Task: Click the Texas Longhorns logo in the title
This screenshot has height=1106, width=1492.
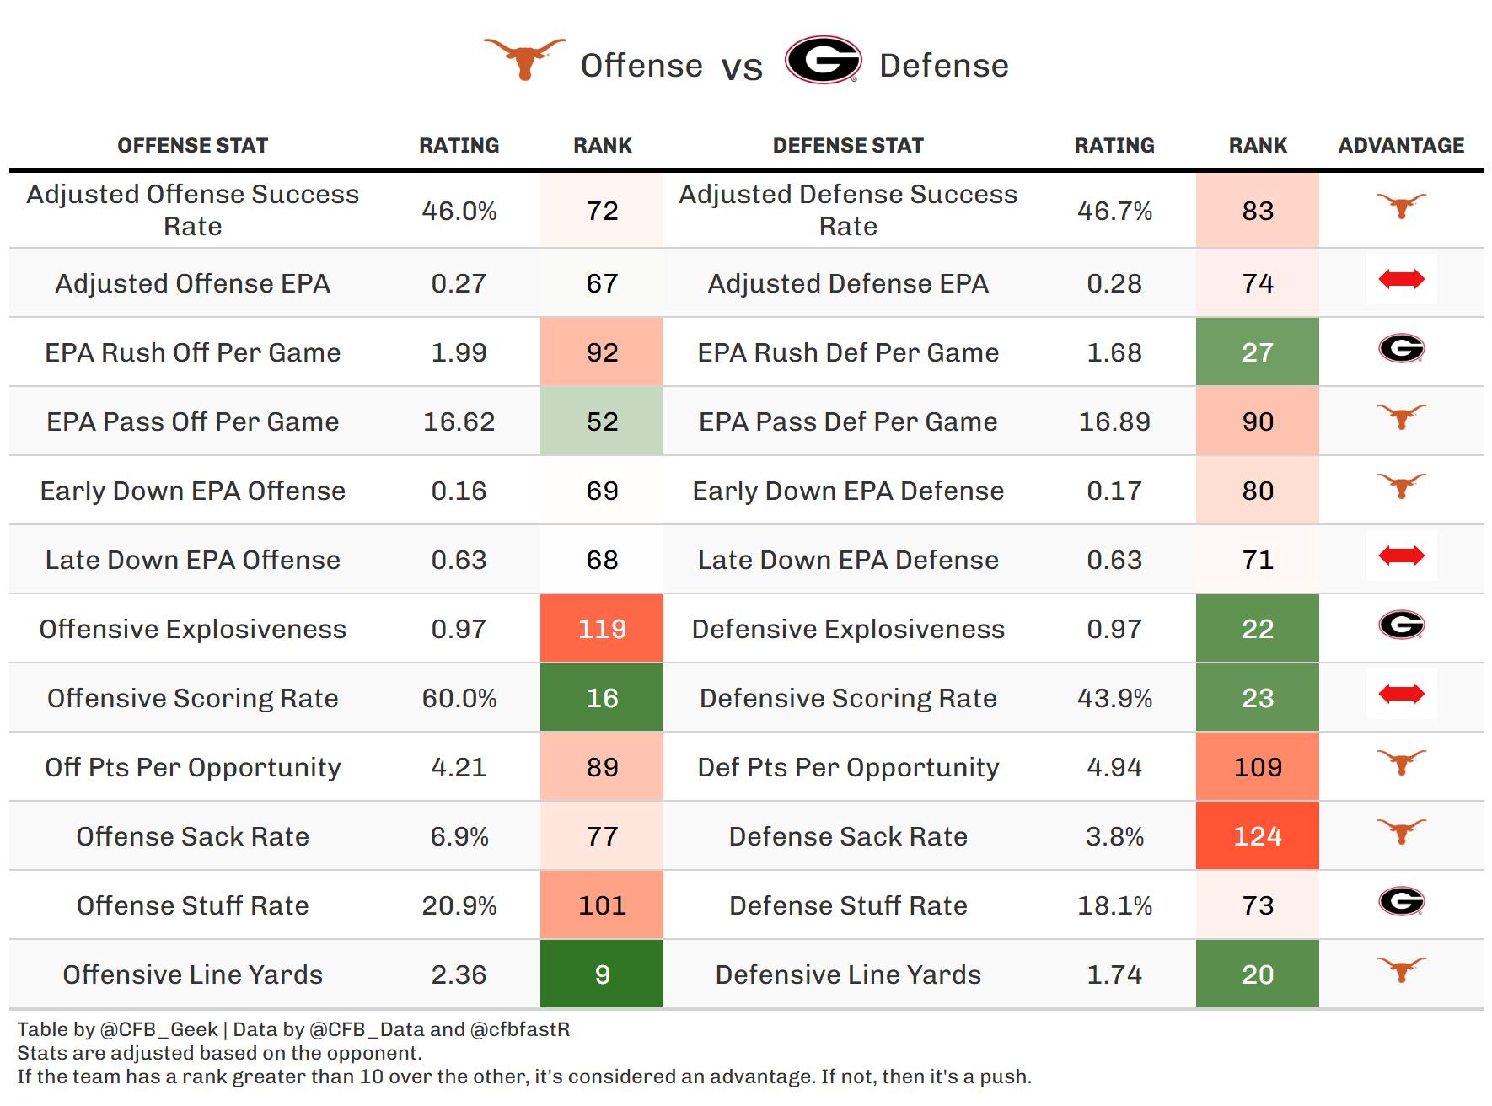Action: [524, 58]
